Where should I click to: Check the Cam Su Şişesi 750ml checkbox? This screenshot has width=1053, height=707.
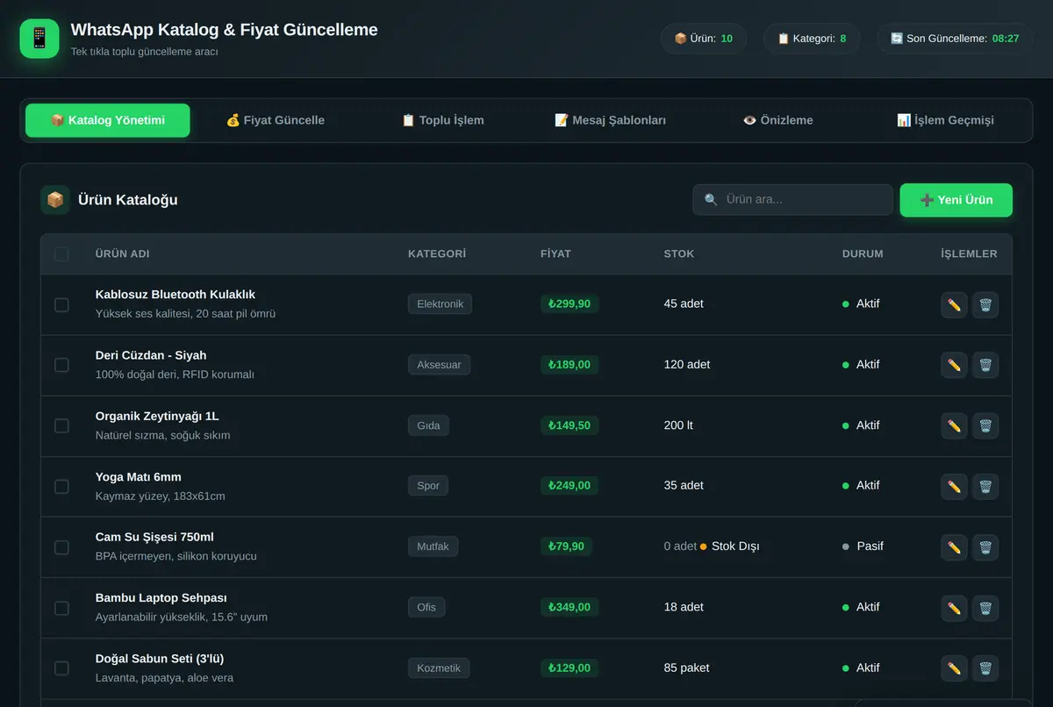click(61, 547)
